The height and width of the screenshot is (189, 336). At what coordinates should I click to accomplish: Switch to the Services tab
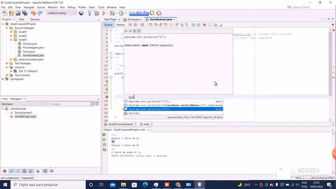(35, 19)
